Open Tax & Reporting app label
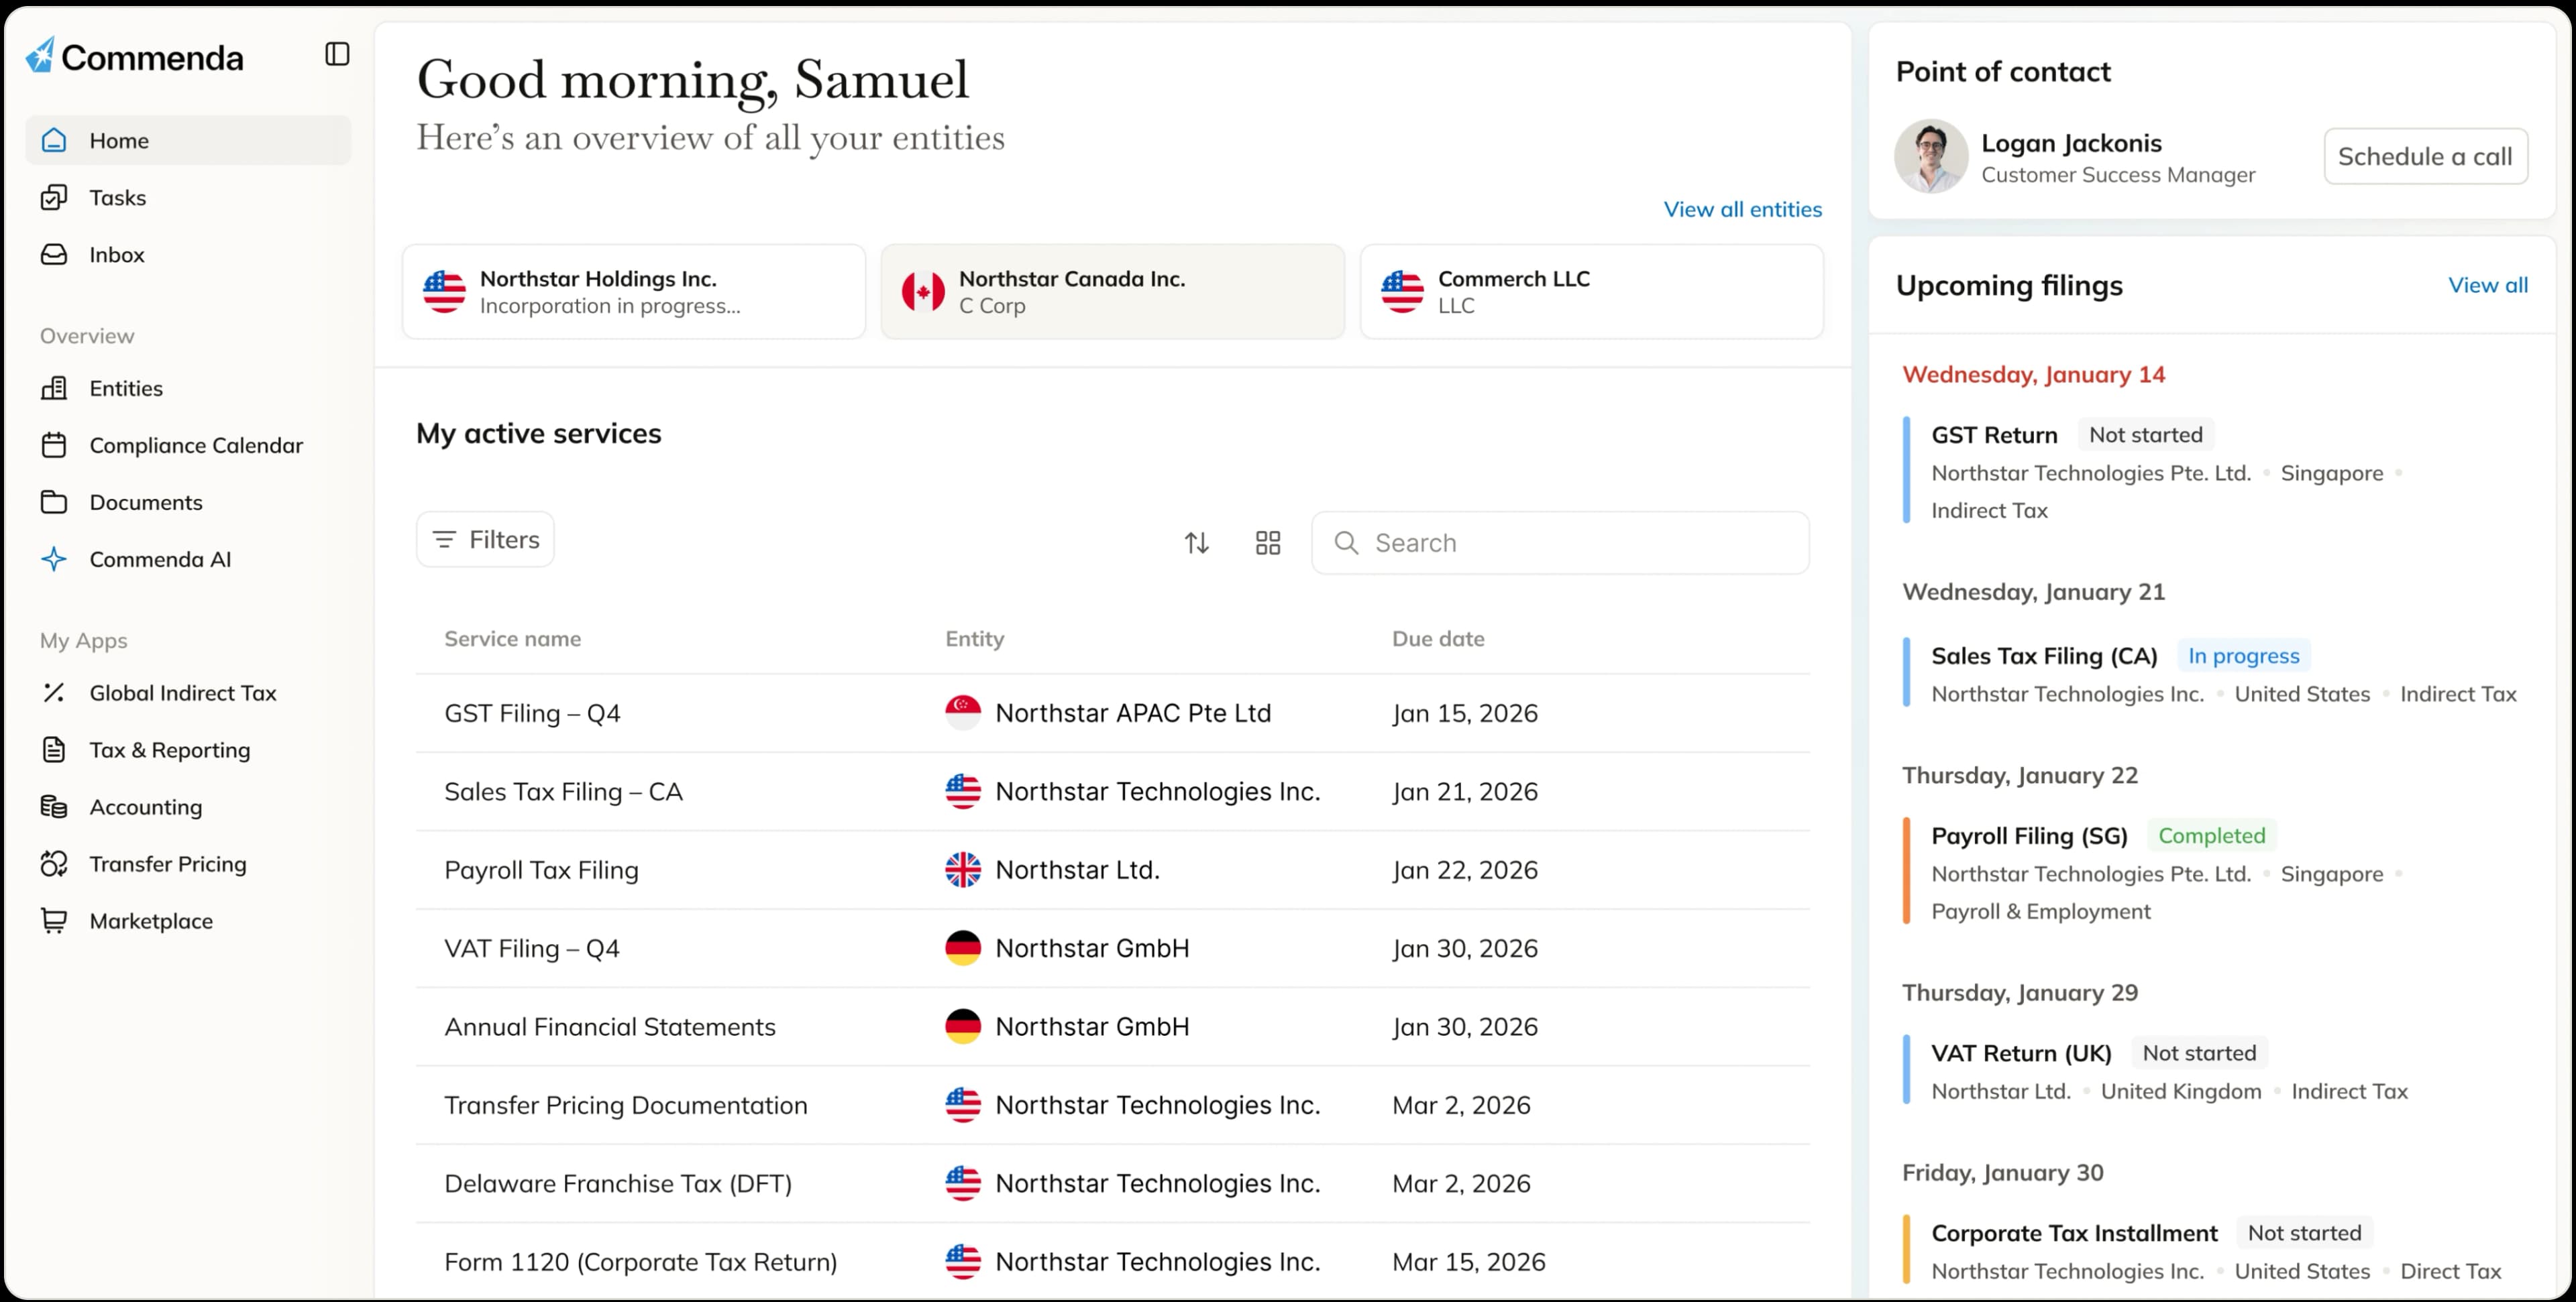This screenshot has height=1302, width=2576. (170, 750)
